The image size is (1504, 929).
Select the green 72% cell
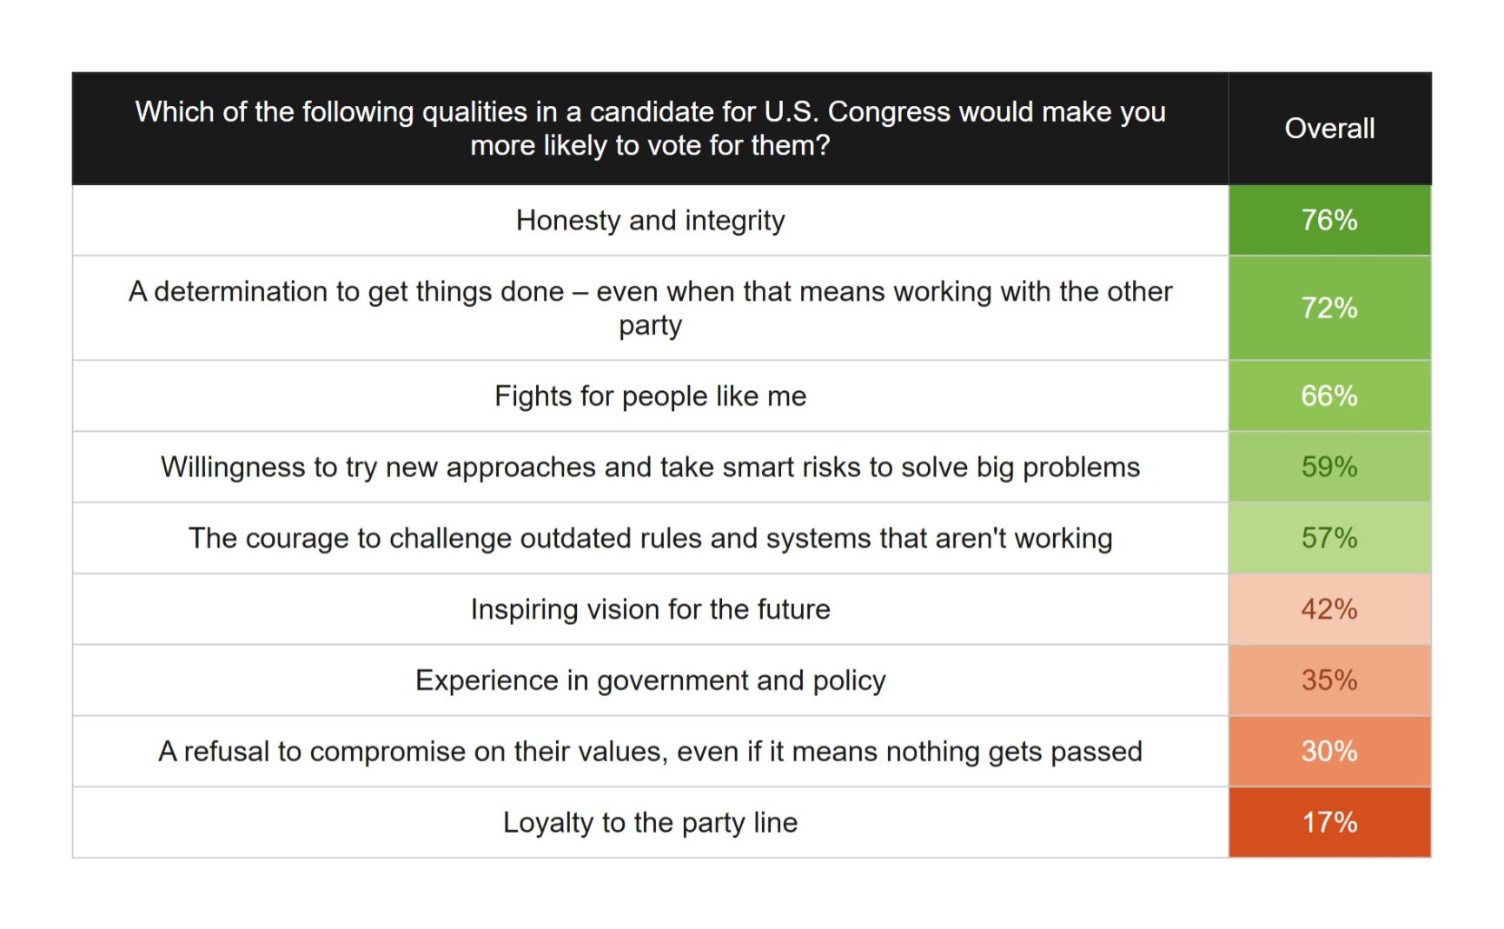coord(1329,308)
